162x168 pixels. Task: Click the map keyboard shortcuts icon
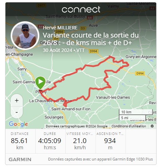pos(152,126)
